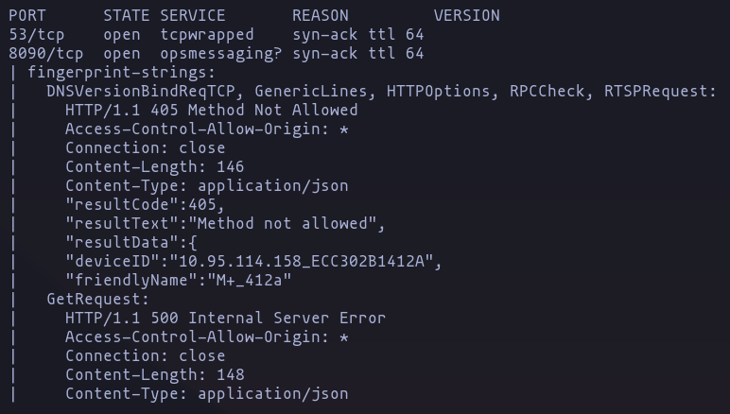Click the Content-Length: 146 line

tap(154, 167)
